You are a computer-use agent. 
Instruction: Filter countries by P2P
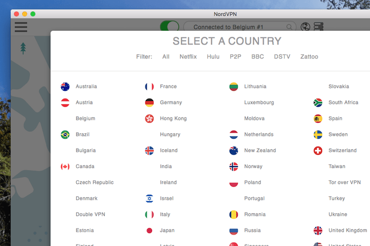pyautogui.click(x=235, y=57)
